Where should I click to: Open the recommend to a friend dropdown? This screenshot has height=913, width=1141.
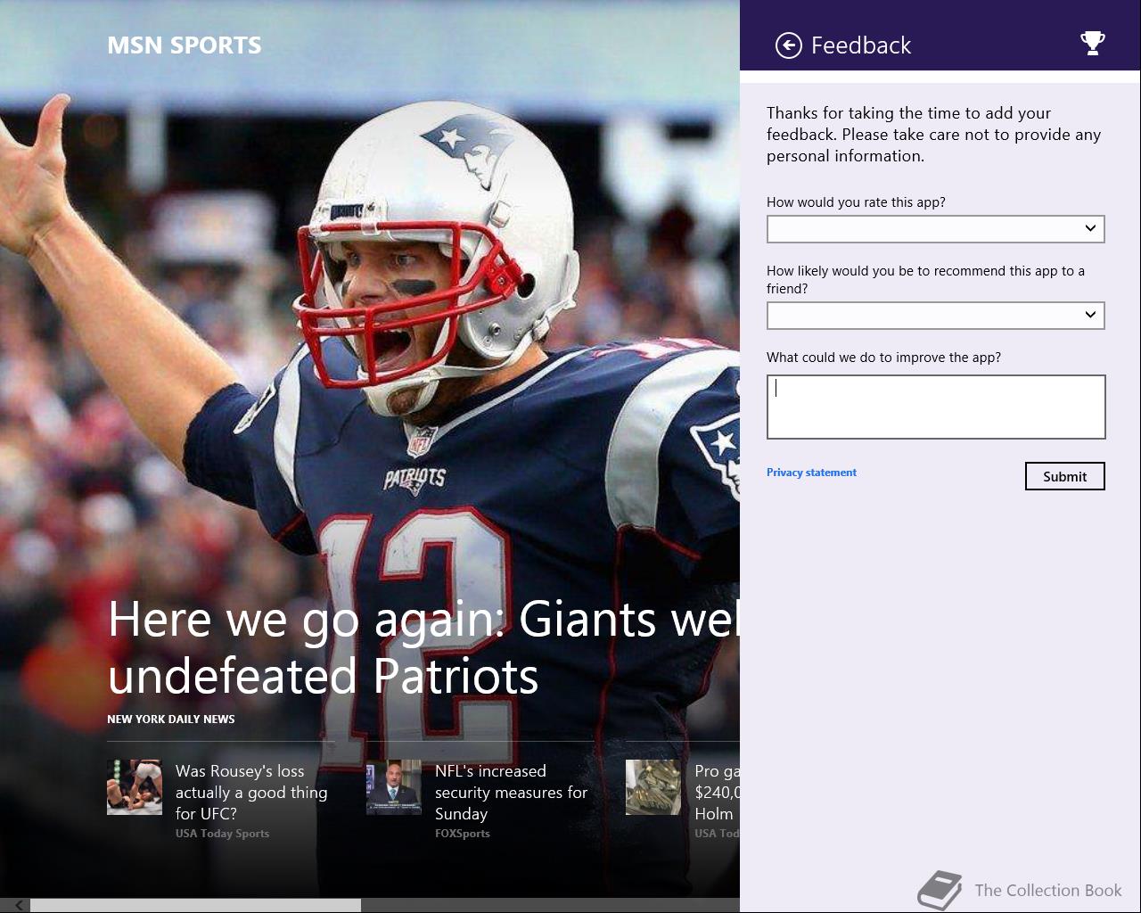click(936, 316)
